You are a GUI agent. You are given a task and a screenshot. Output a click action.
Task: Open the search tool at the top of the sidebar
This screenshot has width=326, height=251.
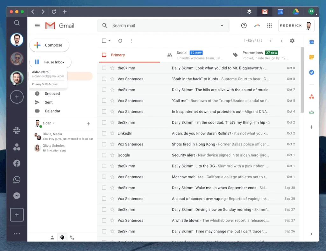tap(17, 23)
